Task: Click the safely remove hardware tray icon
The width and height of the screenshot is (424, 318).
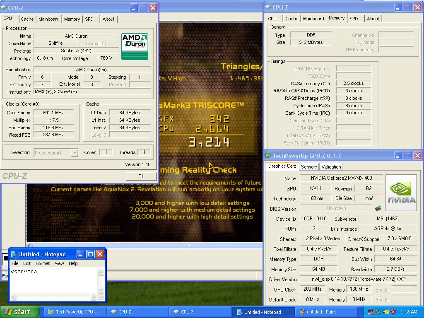Action: (378, 312)
